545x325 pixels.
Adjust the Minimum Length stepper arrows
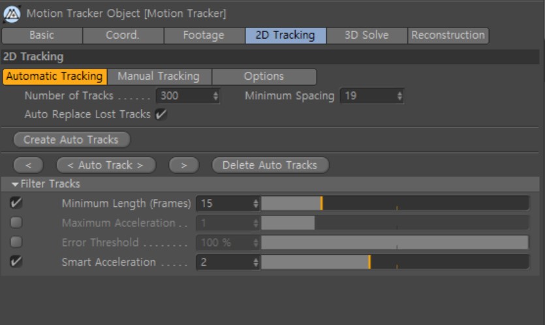point(256,204)
